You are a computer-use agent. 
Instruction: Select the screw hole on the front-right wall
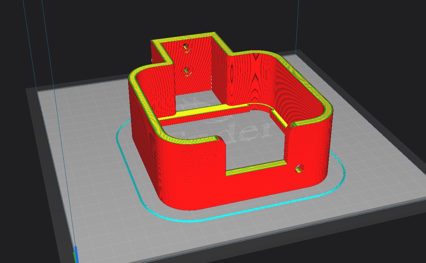299,168
